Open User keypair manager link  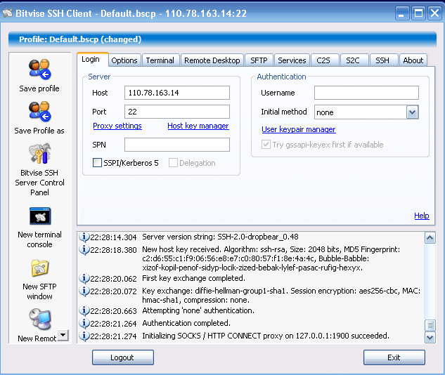point(299,129)
